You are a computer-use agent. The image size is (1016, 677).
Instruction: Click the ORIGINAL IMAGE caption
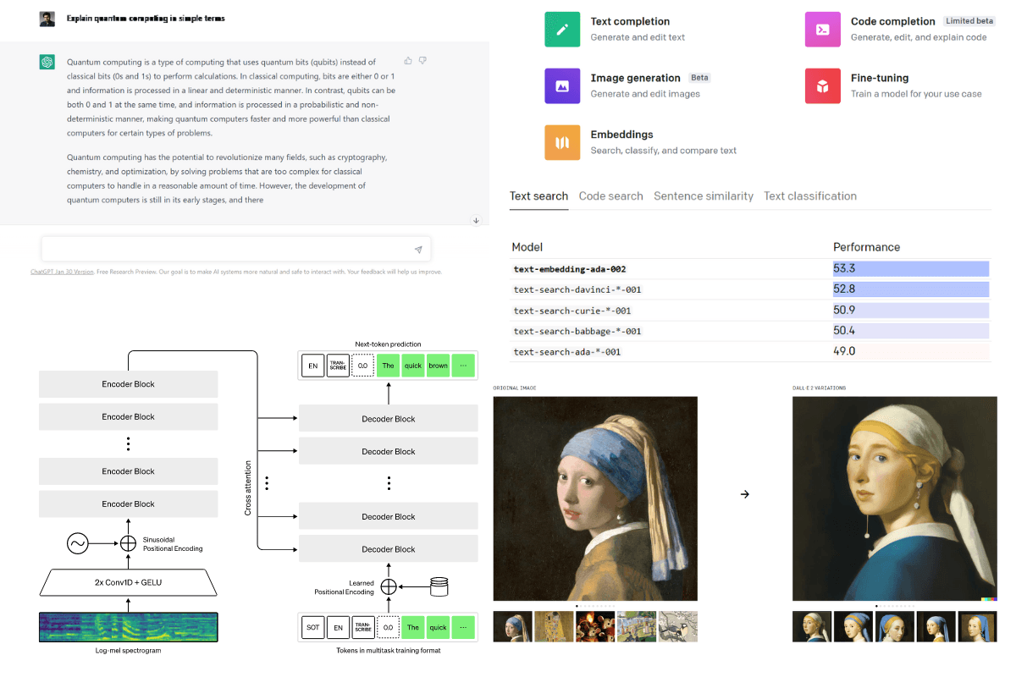point(515,388)
